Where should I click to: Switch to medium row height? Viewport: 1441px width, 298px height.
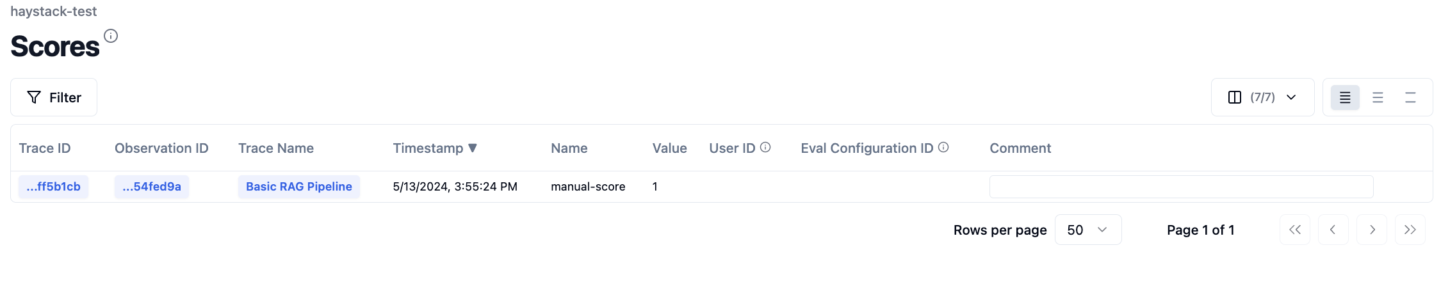pos(1378,97)
